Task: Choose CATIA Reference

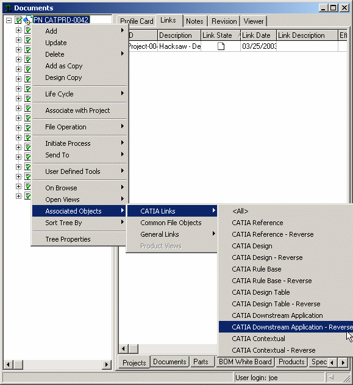Action: click(285, 223)
